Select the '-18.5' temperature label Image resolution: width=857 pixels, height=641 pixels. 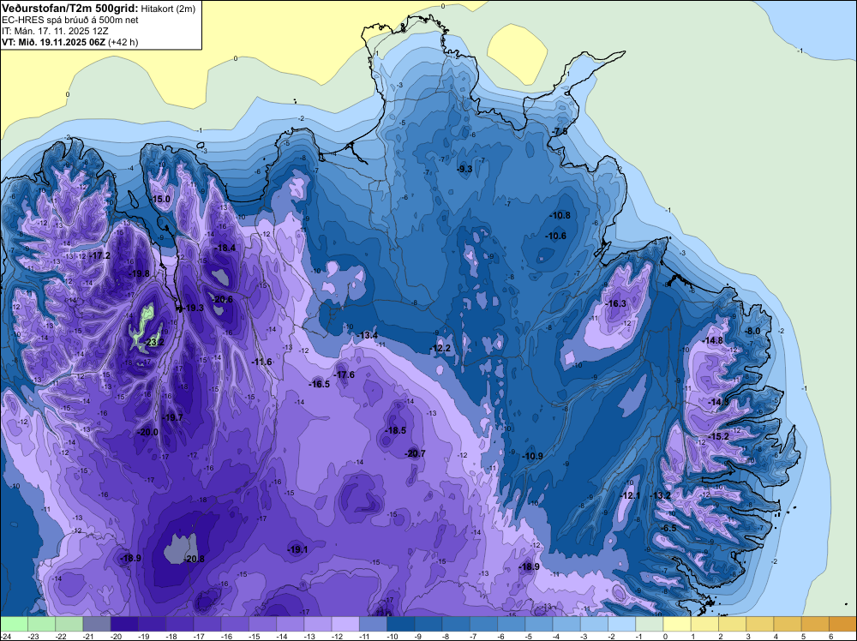396,430
